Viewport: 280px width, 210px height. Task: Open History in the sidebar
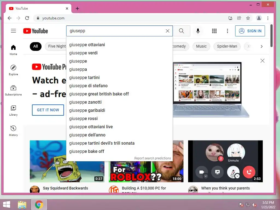(x=13, y=131)
